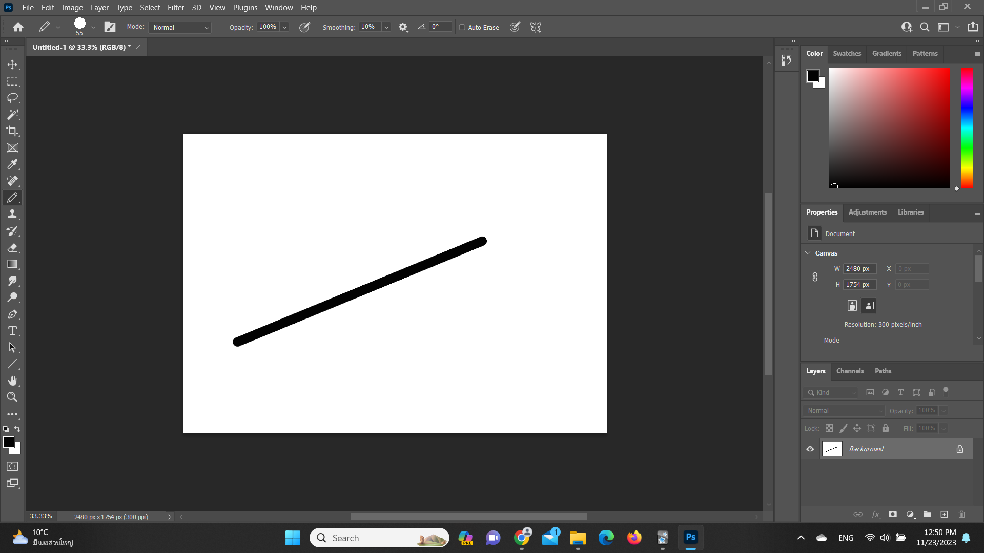
Task: Open the Brush Preset picker arrow
Action: (x=93, y=27)
